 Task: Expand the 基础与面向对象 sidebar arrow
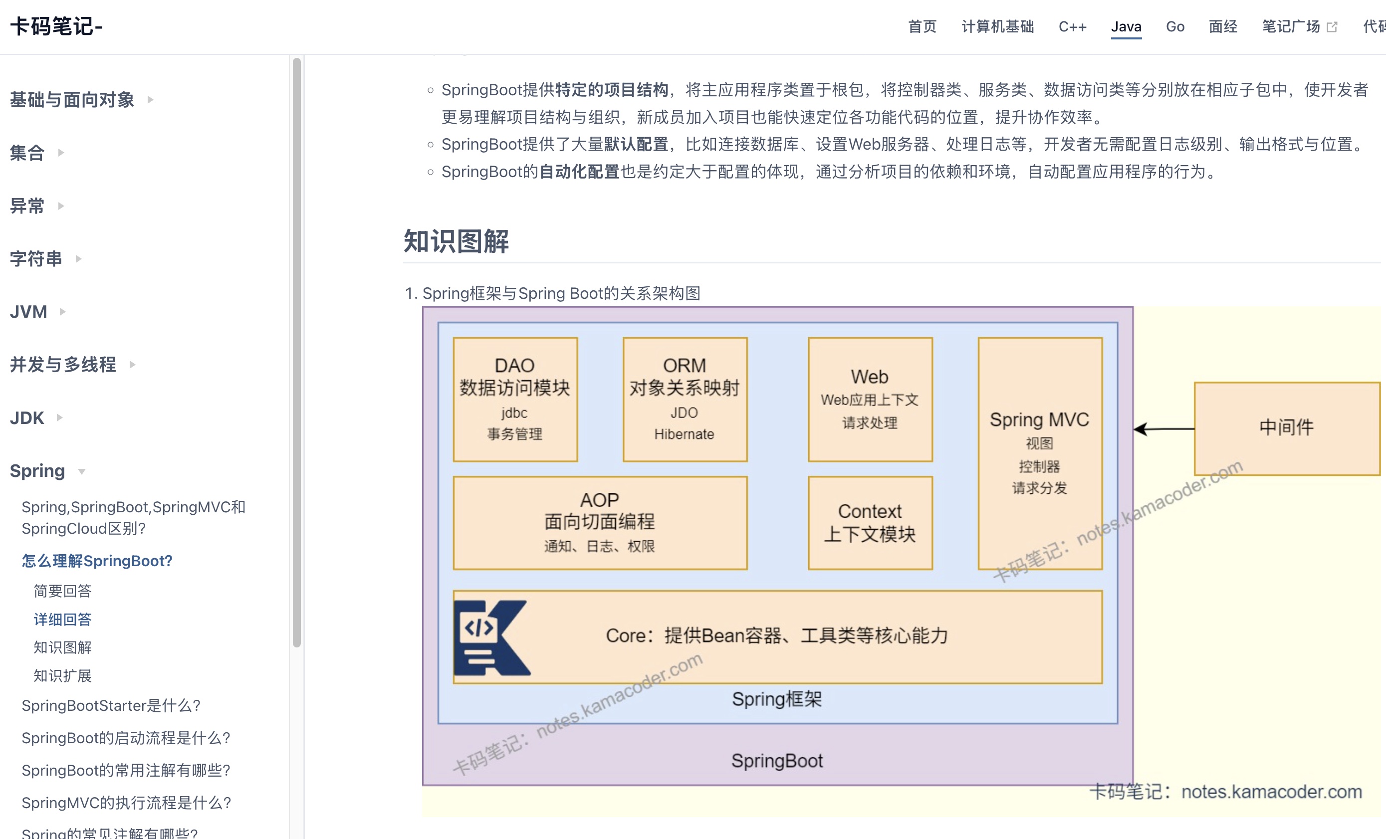click(150, 100)
